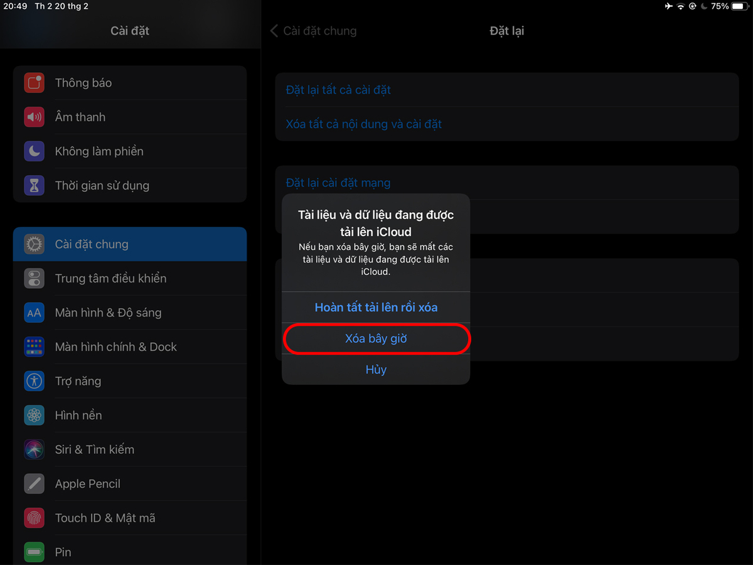Tap the airplane mode status icon
Viewport: 753px width, 565px height.
(x=668, y=6)
